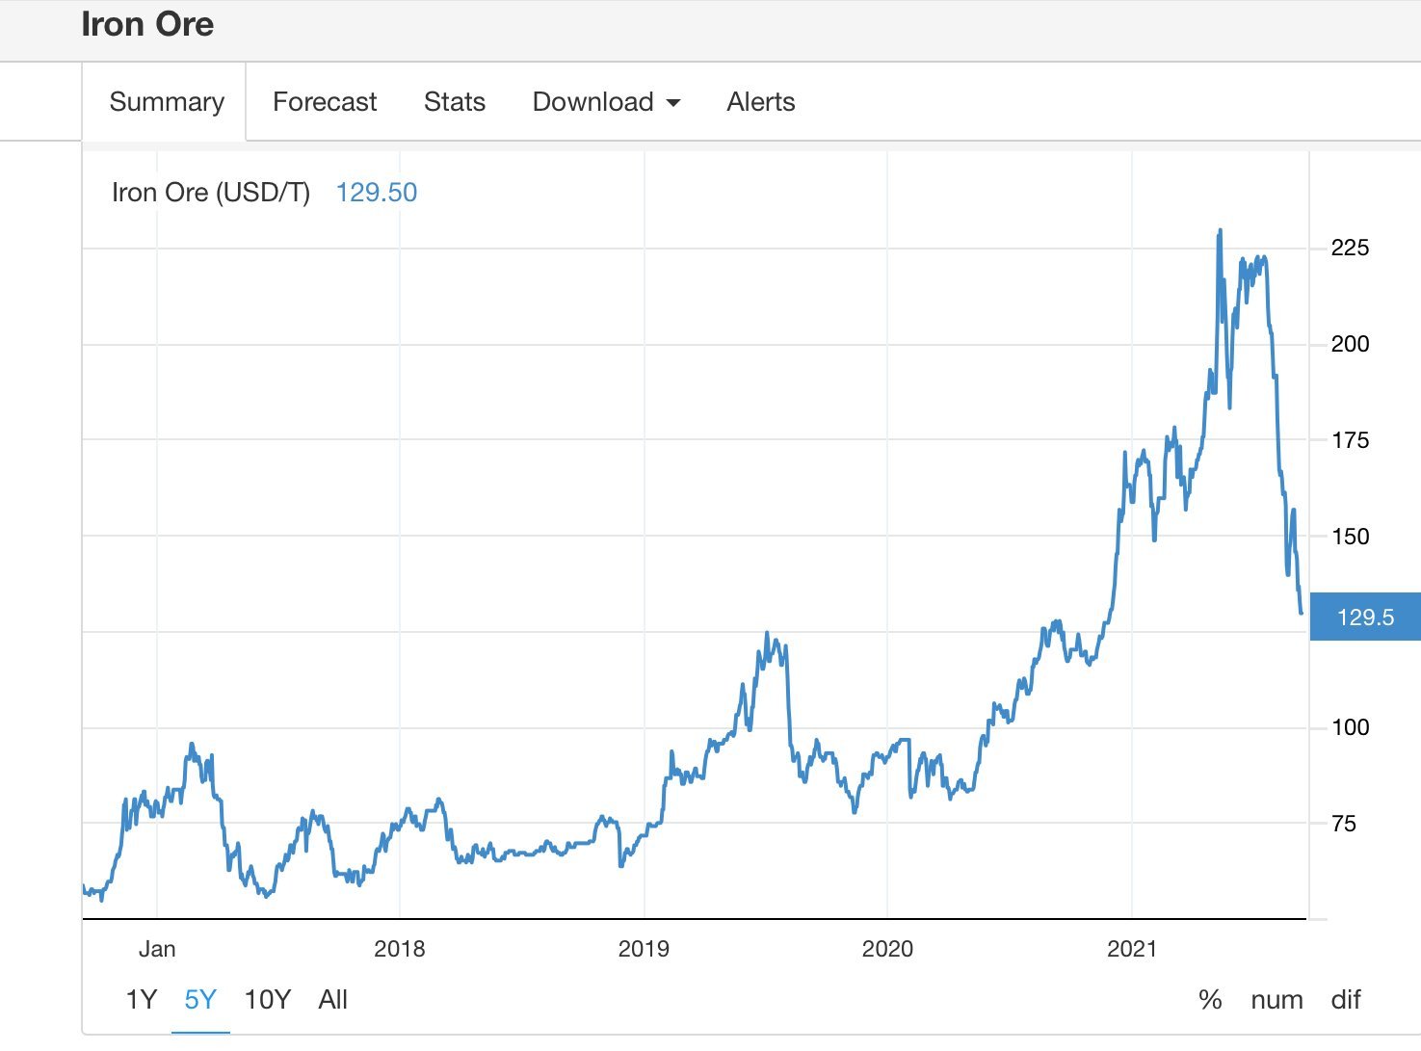
Task: Click the 2018 label on x-axis
Action: pos(399,949)
